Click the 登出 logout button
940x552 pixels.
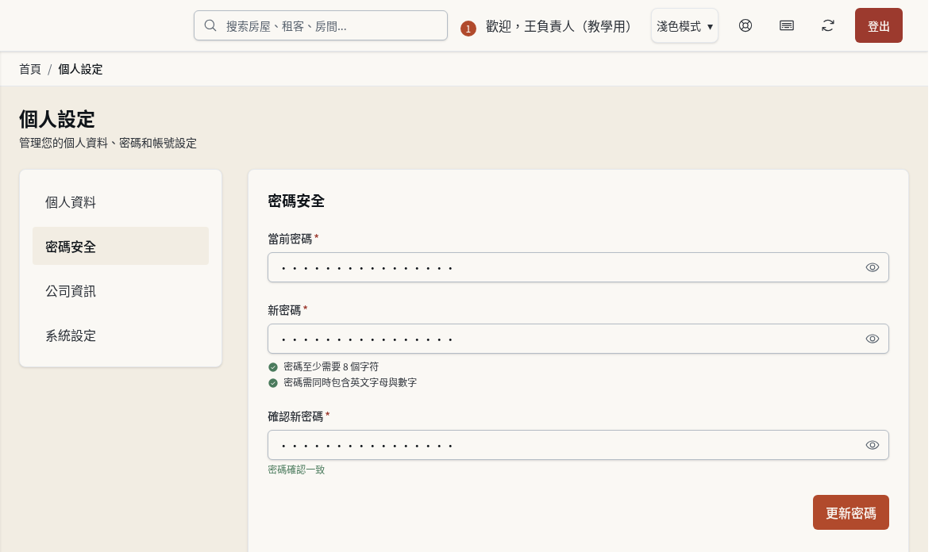click(878, 25)
